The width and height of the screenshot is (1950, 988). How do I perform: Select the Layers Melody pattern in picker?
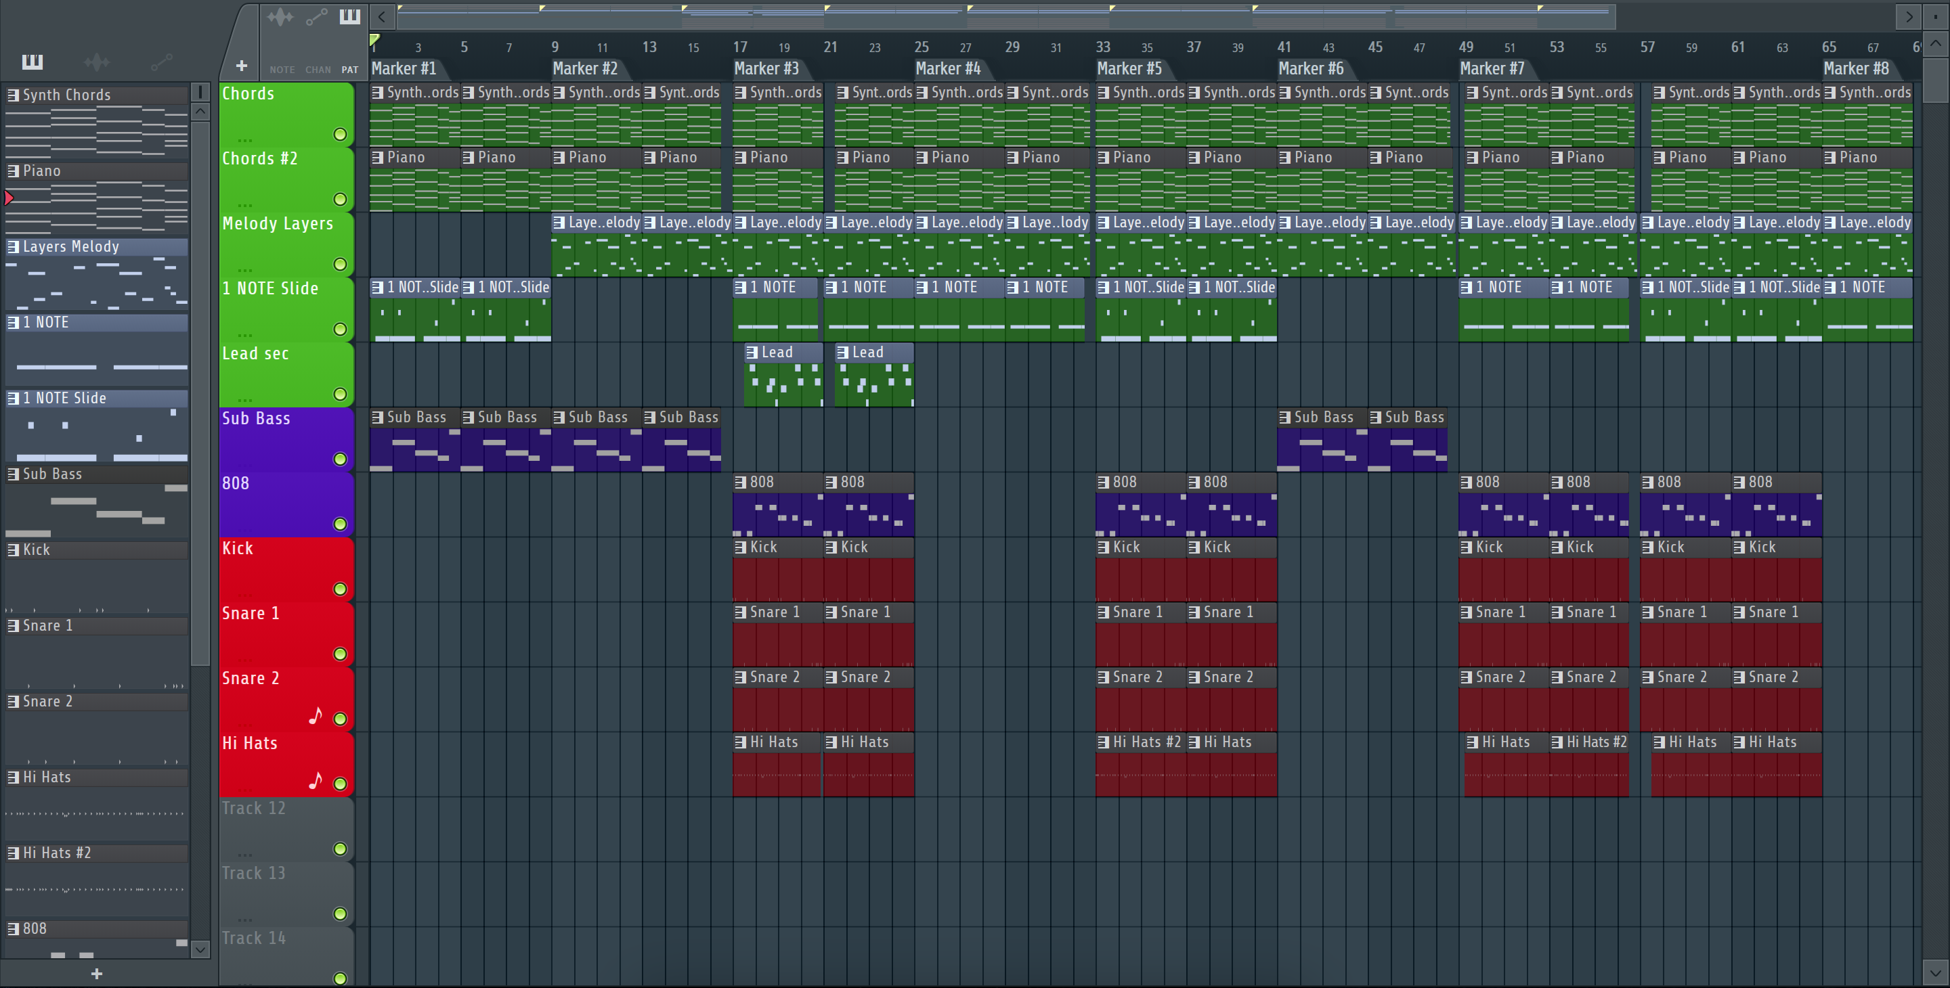(x=70, y=246)
